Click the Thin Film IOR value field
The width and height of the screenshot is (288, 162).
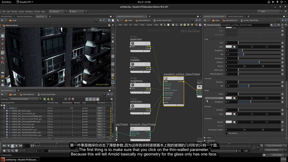231,86
